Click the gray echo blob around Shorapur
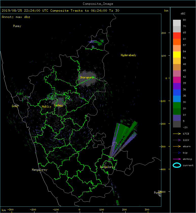The image size is (196, 213). point(87,78)
